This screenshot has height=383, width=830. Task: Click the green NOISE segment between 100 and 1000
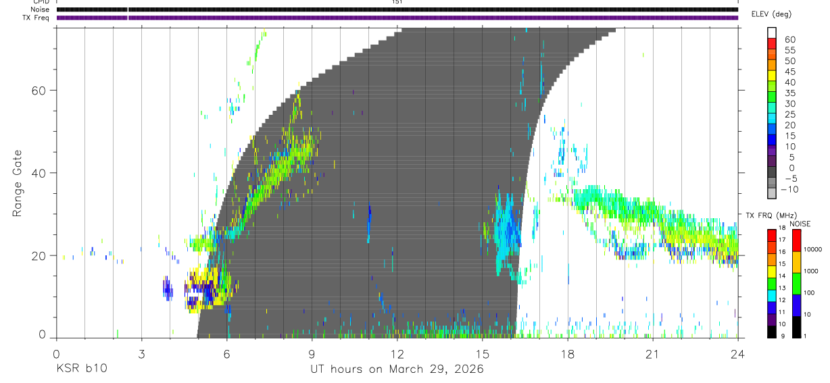click(x=797, y=284)
